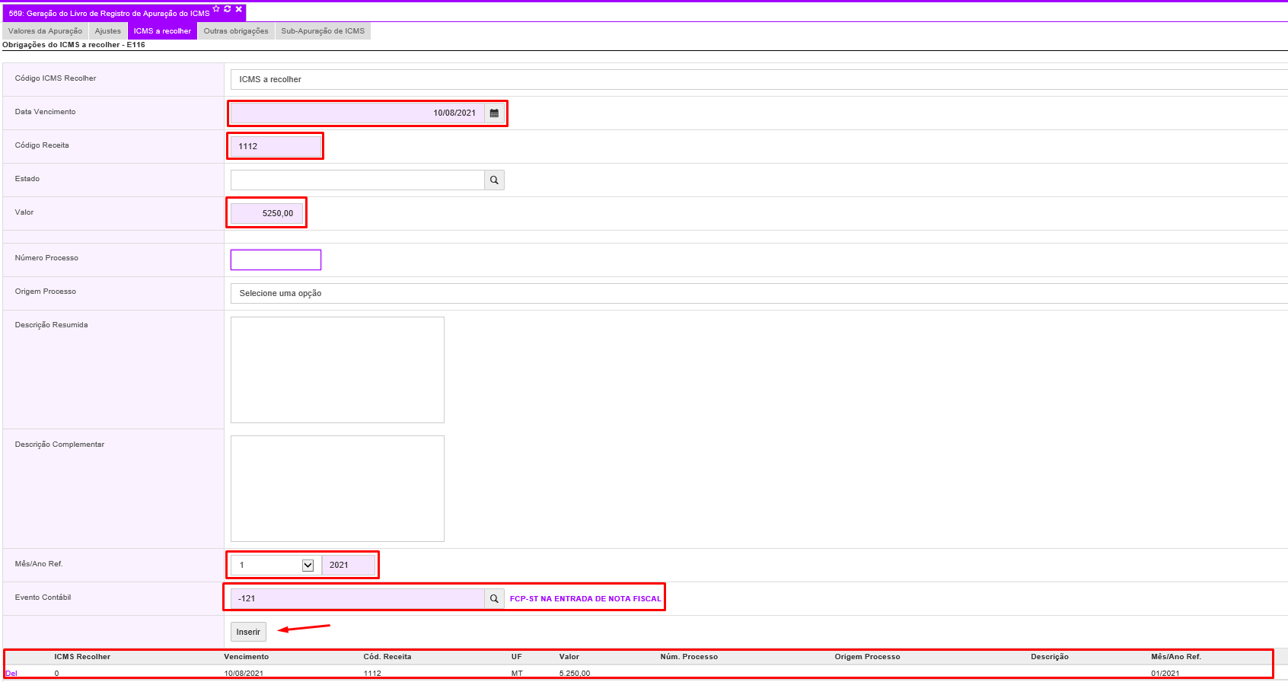
Task: Click the Descrição column header
Action: click(x=1050, y=657)
